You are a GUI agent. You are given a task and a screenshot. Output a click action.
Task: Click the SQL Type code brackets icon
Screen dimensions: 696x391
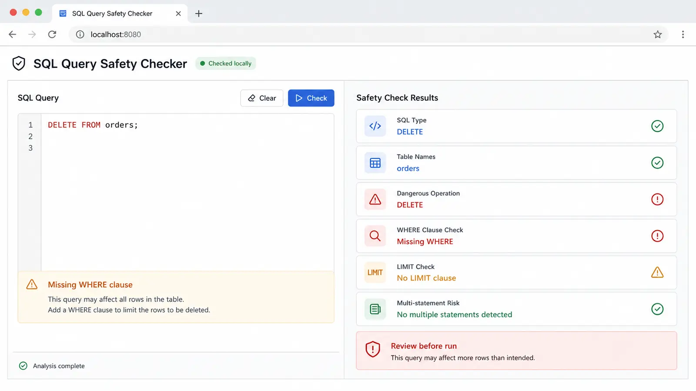(375, 126)
